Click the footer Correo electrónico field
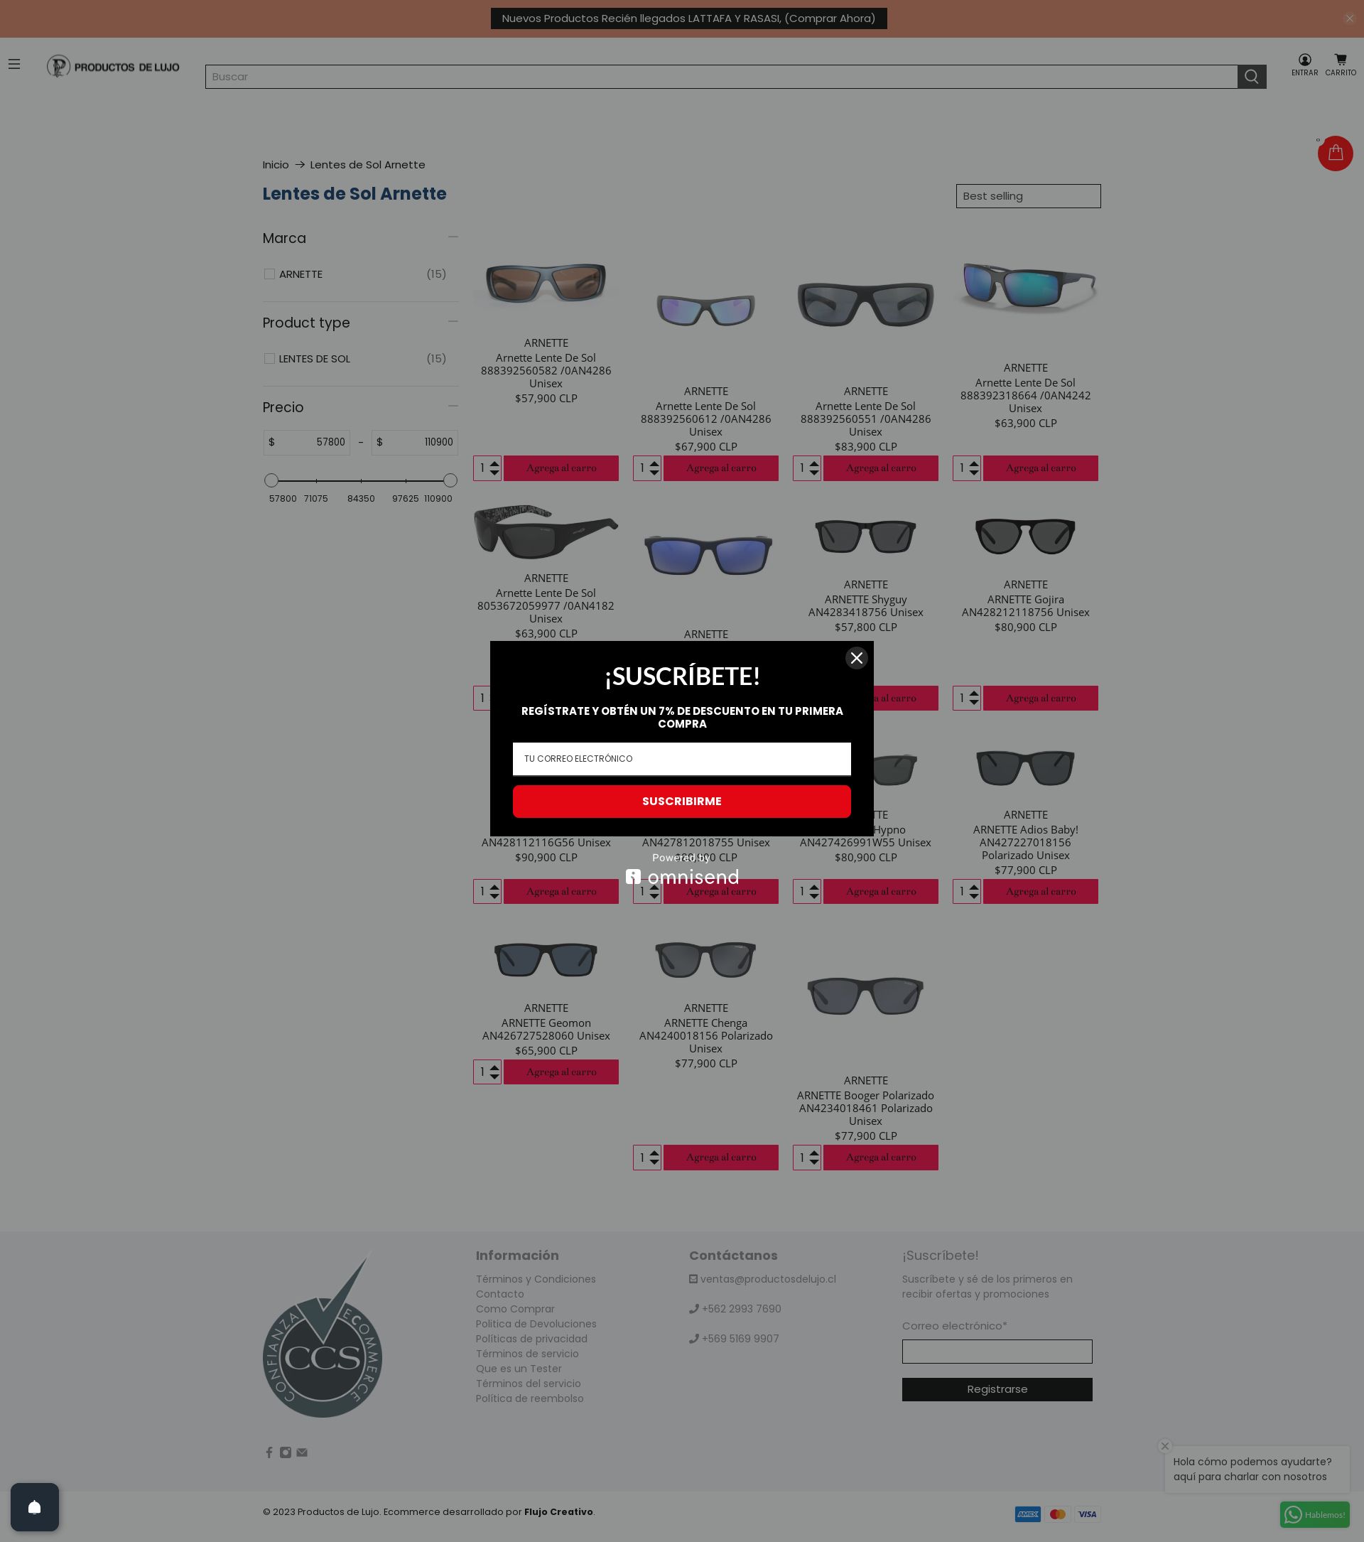 coord(997,1351)
